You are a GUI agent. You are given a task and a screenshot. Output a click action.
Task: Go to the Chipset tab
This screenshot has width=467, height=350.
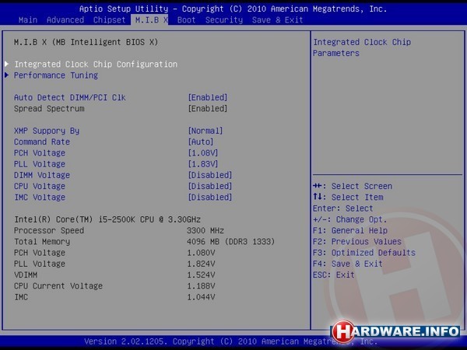108,19
